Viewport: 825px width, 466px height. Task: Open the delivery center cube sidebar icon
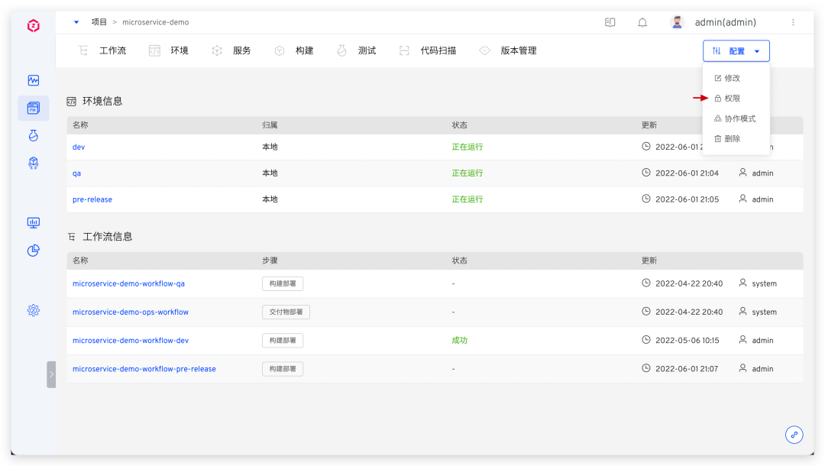click(x=33, y=163)
